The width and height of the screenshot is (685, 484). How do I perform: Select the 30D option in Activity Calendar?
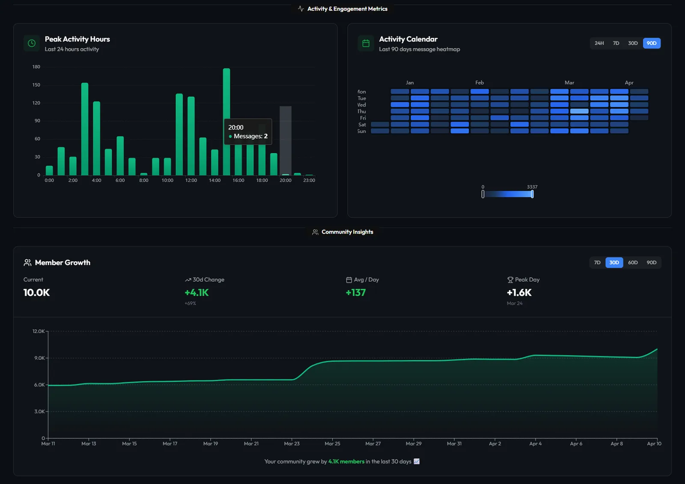coord(633,43)
